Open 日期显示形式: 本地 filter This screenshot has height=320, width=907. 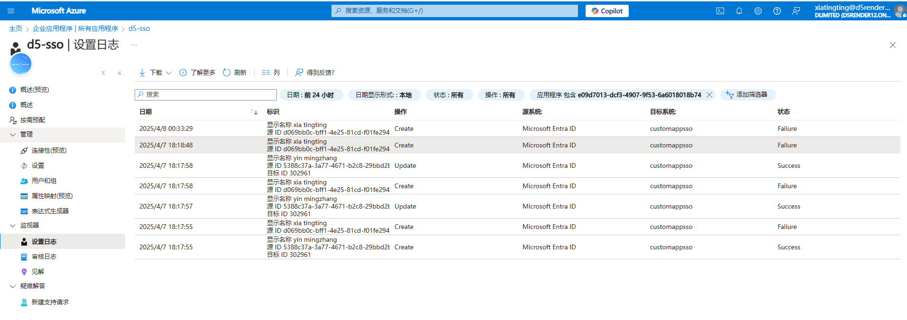[384, 95]
